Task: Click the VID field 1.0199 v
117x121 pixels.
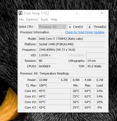Action: [x=47, y=55]
